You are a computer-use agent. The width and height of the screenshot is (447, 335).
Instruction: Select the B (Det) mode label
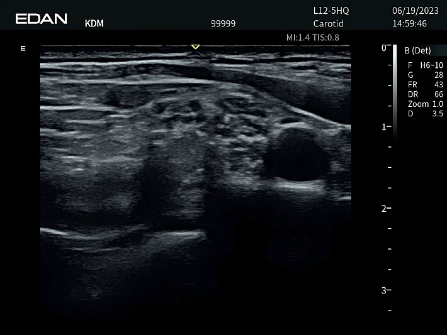tap(417, 50)
